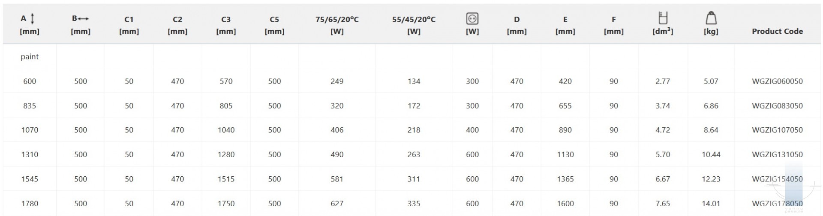Open product code WGZIG060050

777,81
